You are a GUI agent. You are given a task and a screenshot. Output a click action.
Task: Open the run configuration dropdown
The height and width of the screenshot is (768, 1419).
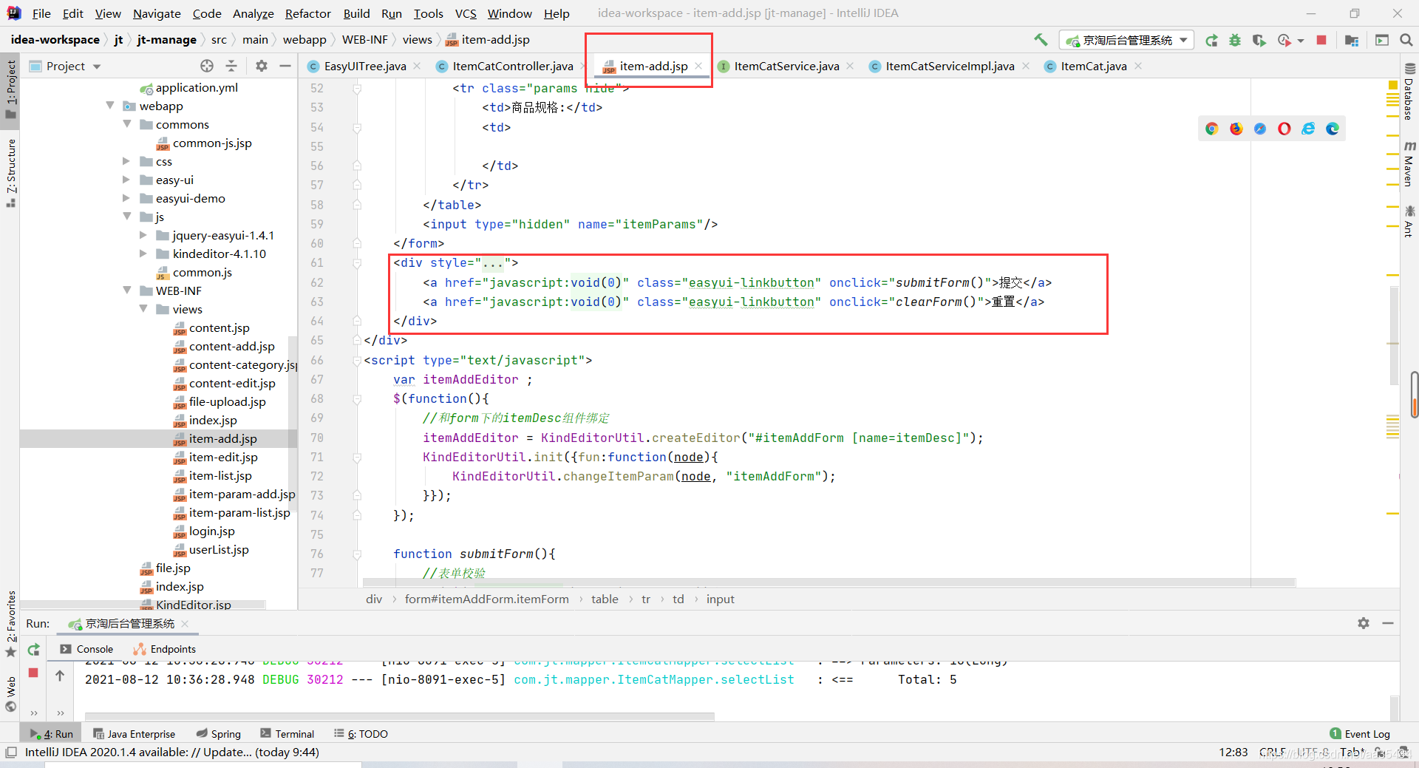1126,41
